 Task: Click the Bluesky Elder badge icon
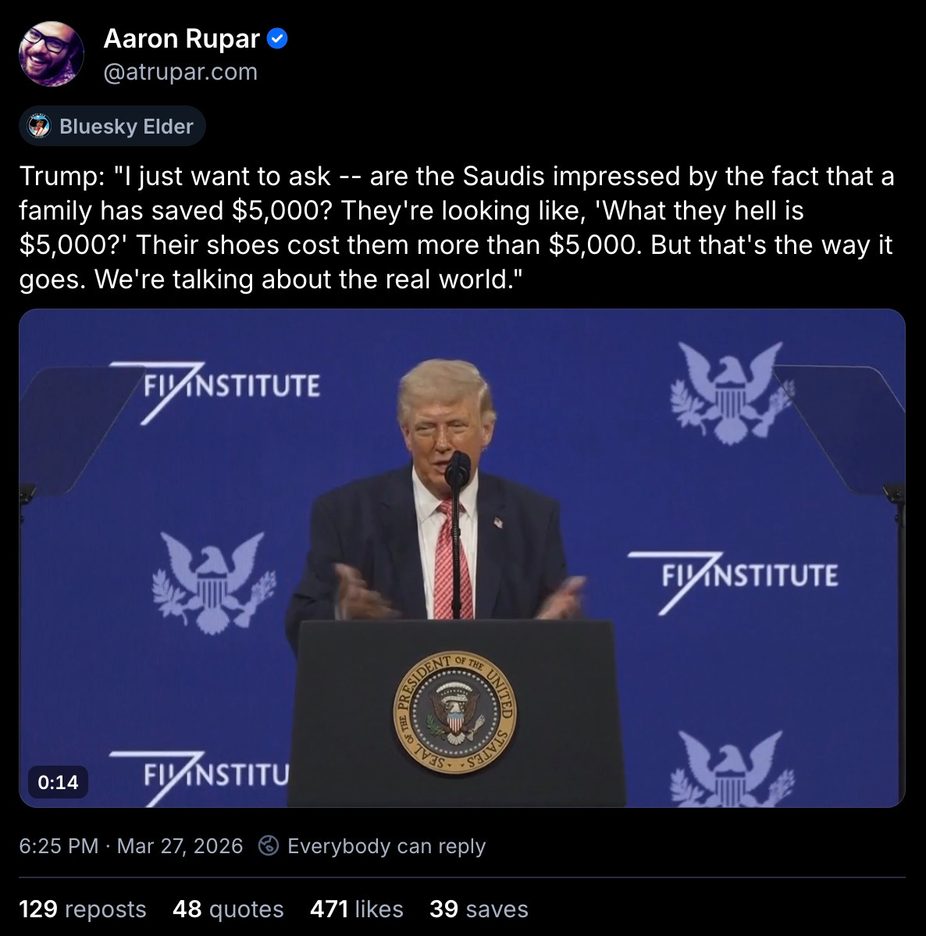click(x=40, y=126)
